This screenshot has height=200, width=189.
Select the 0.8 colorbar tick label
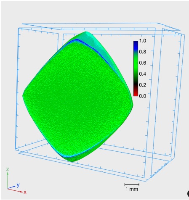tap(143, 52)
